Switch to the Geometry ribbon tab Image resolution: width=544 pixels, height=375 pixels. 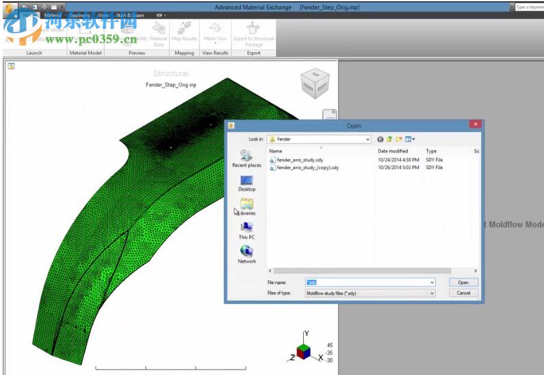click(80, 15)
